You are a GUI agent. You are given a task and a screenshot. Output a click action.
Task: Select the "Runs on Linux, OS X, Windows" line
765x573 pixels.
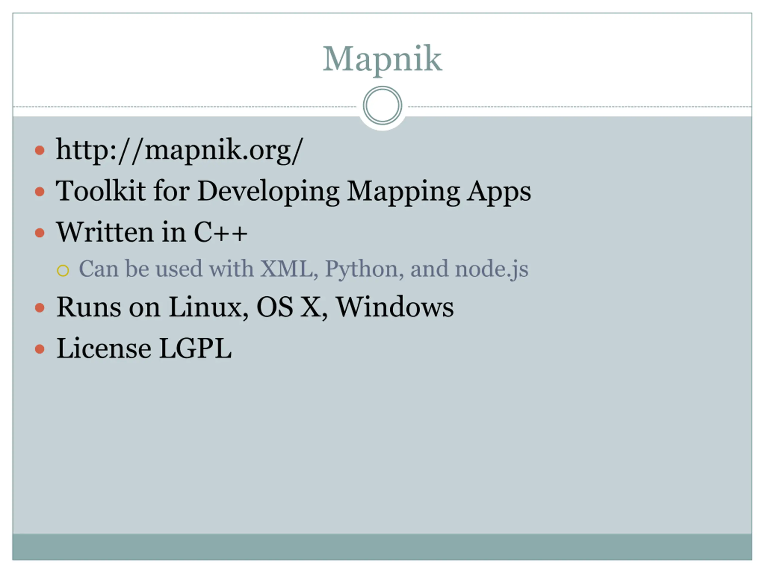pos(255,307)
